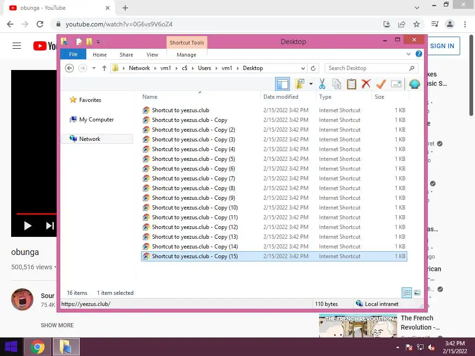Select Favorites in navigation pane
This screenshot has height=356, width=475.
click(90, 100)
